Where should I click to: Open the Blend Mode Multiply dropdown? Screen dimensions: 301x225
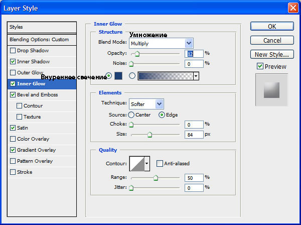coord(161,43)
